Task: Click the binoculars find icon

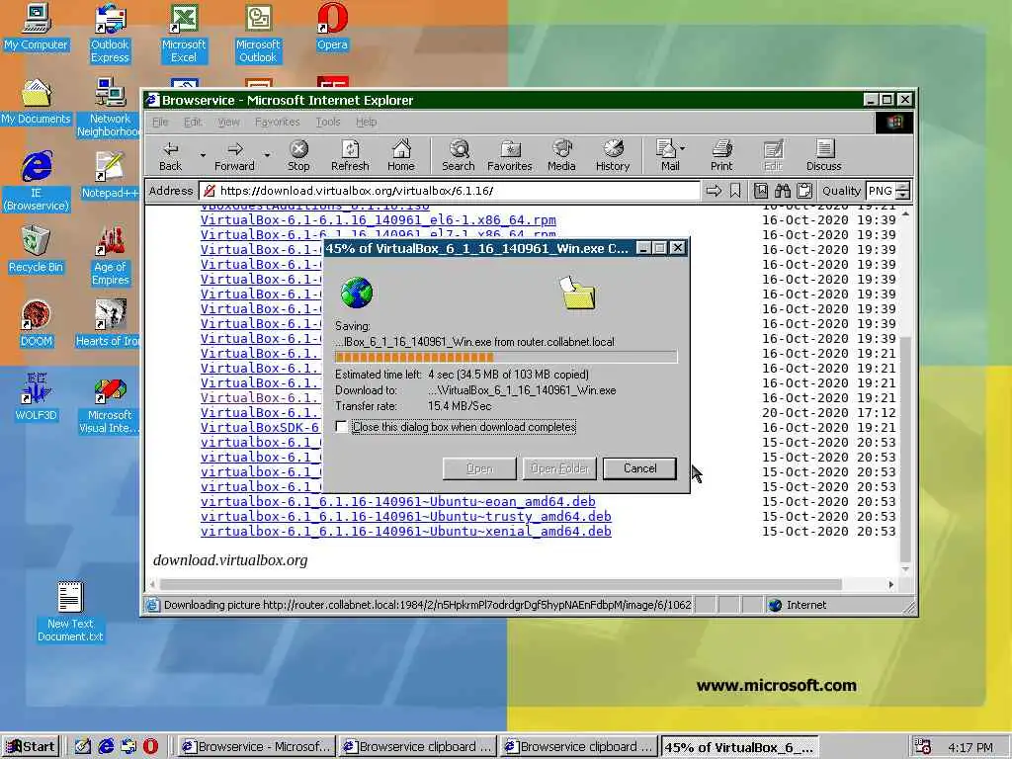Action: [783, 191]
